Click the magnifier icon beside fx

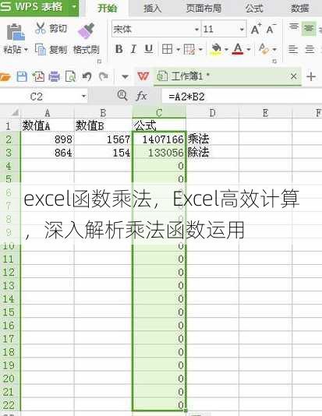pos(122,95)
